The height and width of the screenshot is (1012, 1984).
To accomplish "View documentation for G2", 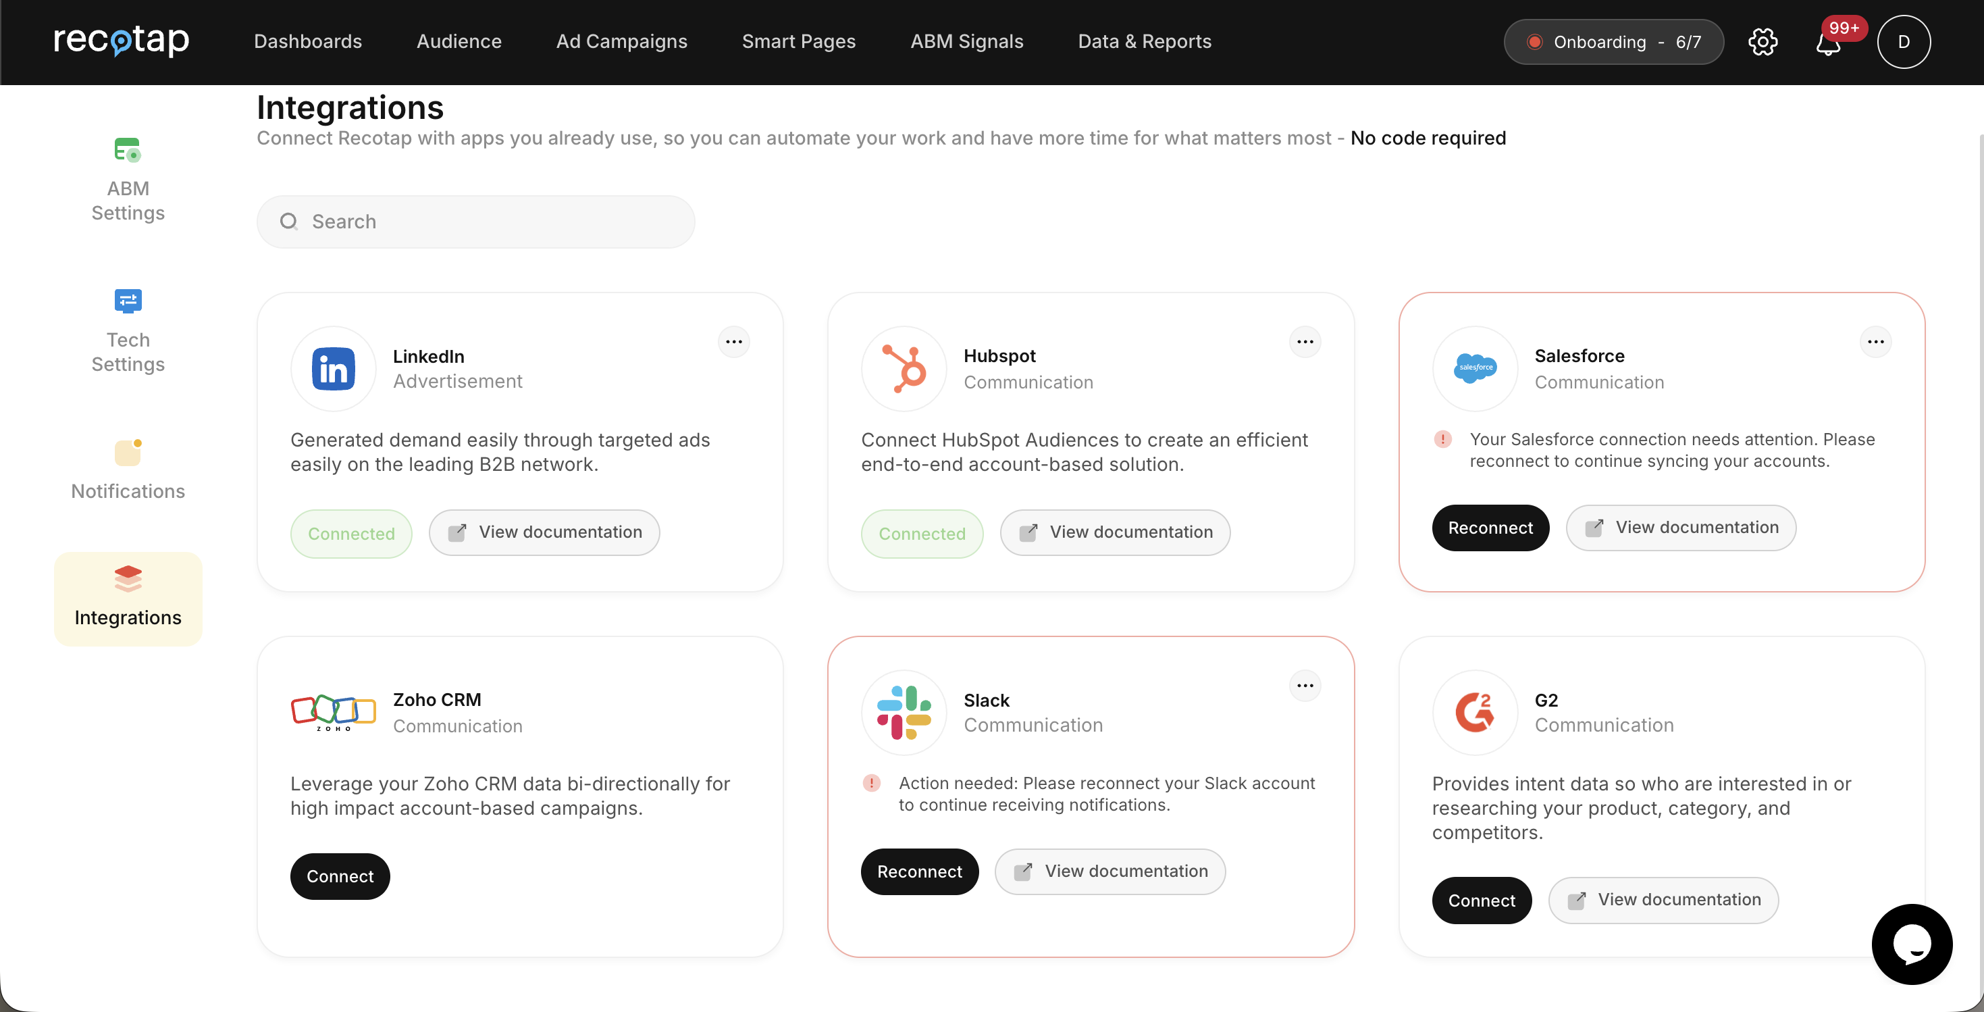I will coord(1664,901).
